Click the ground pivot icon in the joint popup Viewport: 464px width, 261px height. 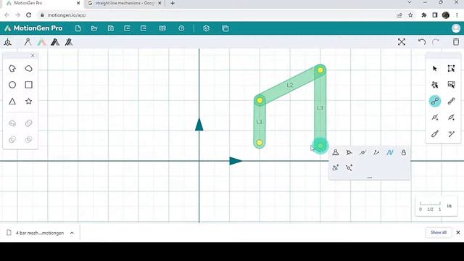point(336,152)
